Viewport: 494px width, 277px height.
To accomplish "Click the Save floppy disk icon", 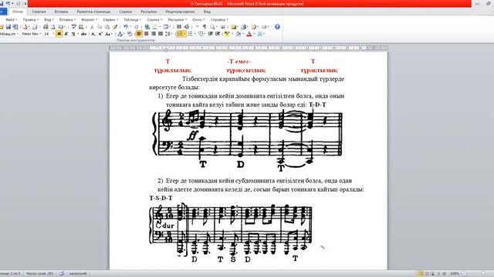I will tap(8, 27).
